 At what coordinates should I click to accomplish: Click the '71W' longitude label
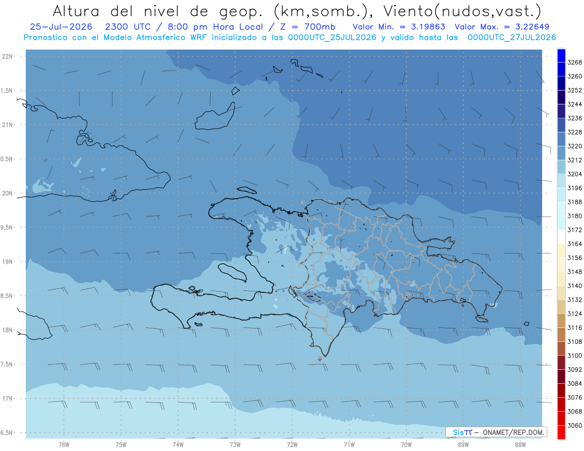(349, 444)
